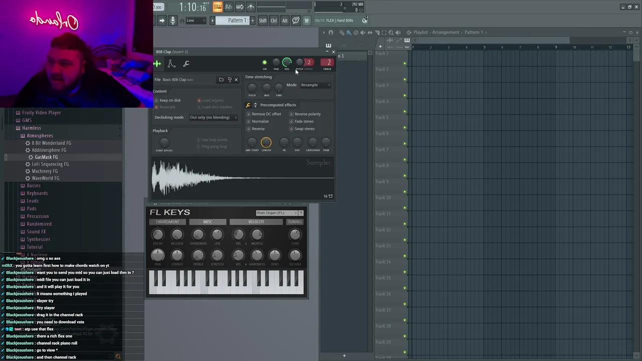Open the sample waveform tab in 808 Clap
This screenshot has height=361, width=642.
click(x=157, y=64)
